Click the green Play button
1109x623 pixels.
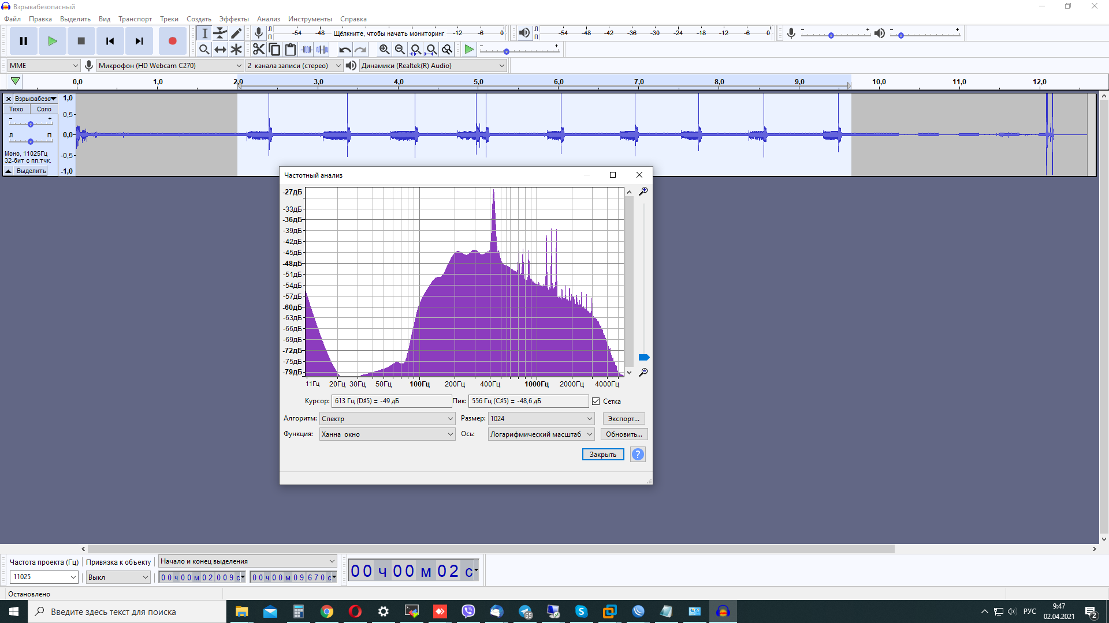click(x=53, y=41)
